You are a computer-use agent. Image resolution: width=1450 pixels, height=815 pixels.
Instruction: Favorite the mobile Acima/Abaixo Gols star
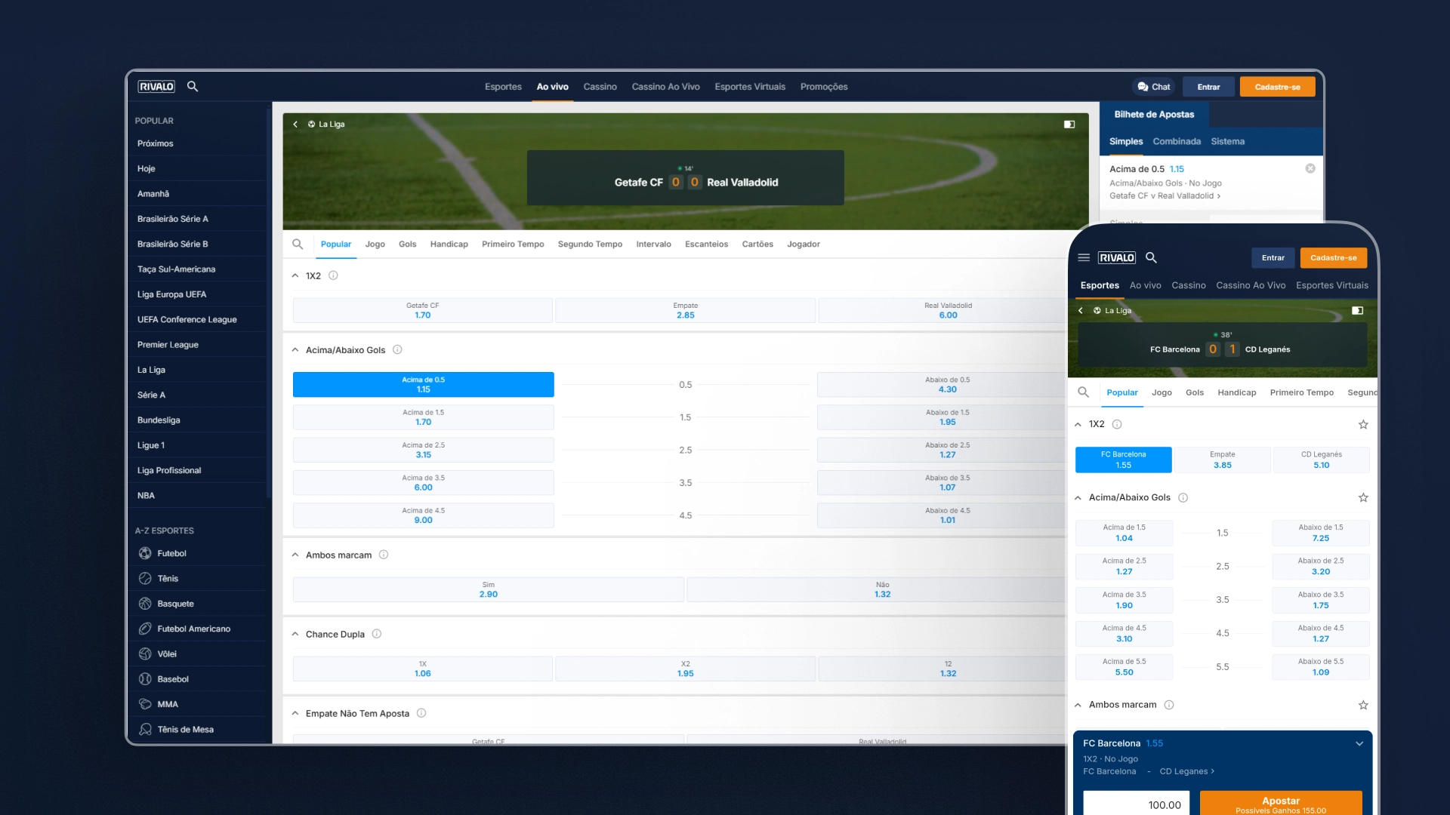1363,498
